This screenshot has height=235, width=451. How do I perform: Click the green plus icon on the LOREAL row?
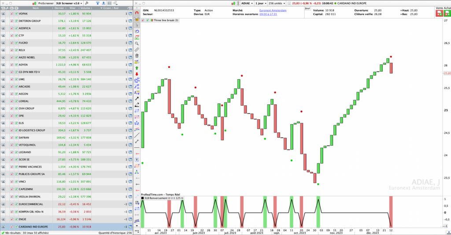pyautogui.click(x=16, y=101)
